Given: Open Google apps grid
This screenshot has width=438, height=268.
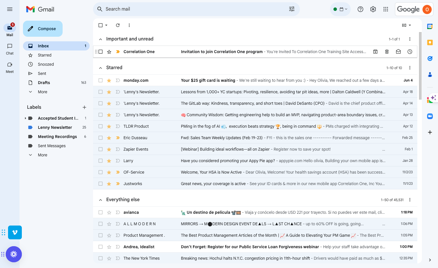Looking at the screenshot, I should [x=386, y=9].
